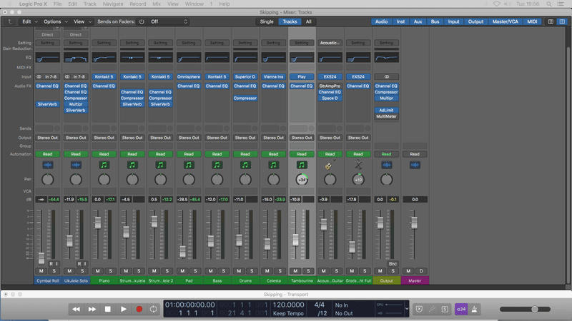Screen dimensions: 572x321
Task: Click the Piano track music note icon
Action: pyautogui.click(x=104, y=165)
